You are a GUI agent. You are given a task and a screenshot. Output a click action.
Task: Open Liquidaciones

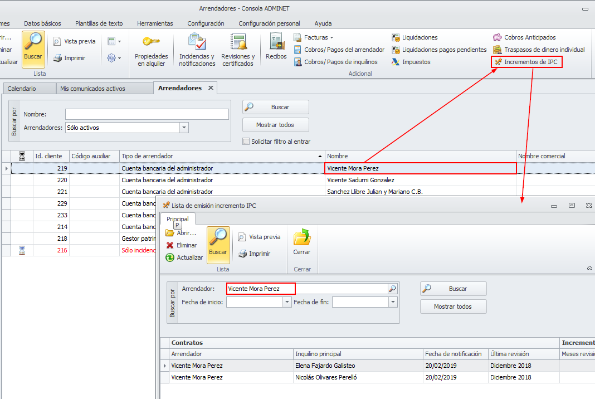pyautogui.click(x=414, y=37)
